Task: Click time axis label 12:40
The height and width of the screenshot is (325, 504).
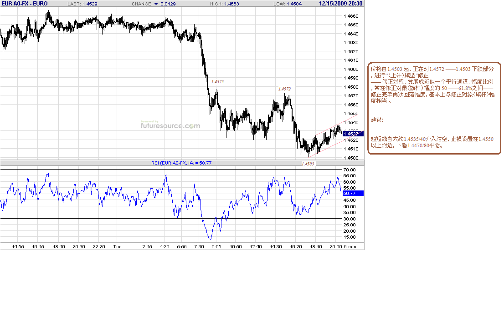Action: pos(256,246)
